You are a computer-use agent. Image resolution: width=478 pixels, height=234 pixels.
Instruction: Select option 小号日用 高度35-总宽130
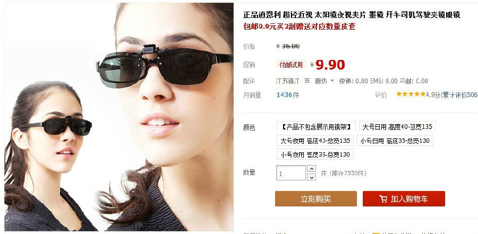coord(395,141)
